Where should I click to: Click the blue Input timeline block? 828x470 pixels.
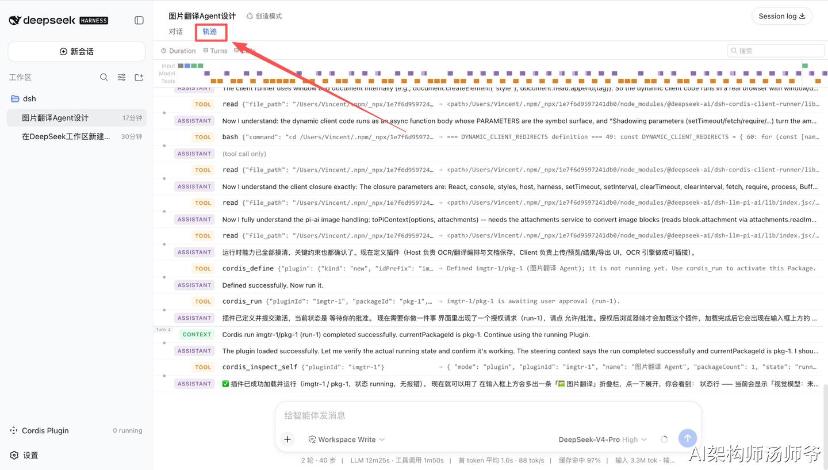187,66
